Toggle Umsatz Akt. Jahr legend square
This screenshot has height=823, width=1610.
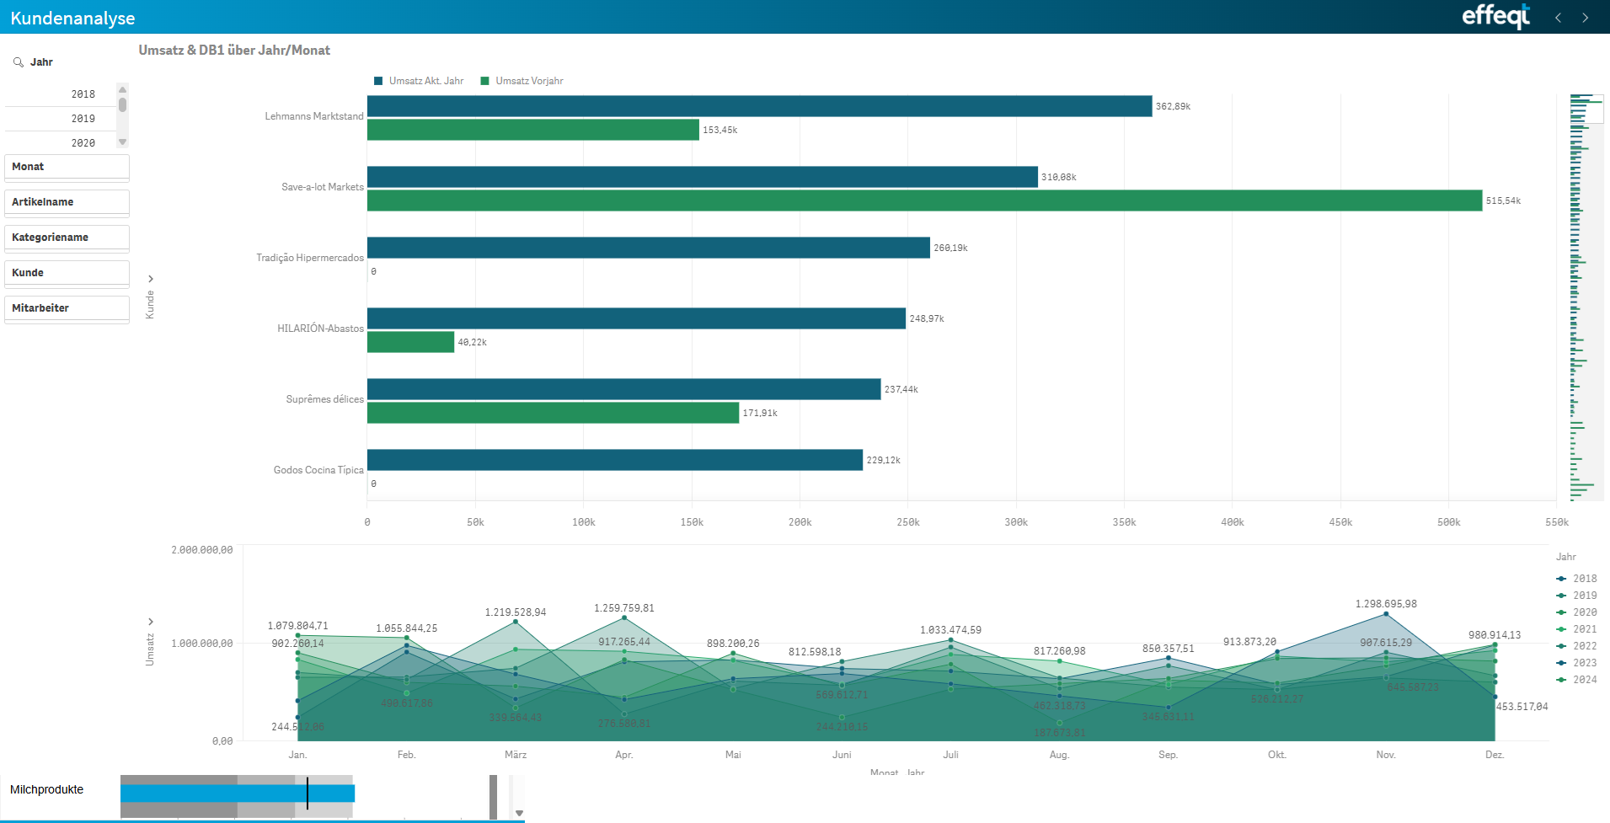(x=378, y=82)
